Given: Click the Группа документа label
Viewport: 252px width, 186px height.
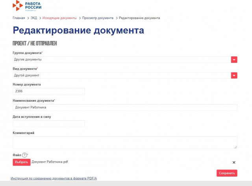Looking at the screenshot, I should click(27, 53).
